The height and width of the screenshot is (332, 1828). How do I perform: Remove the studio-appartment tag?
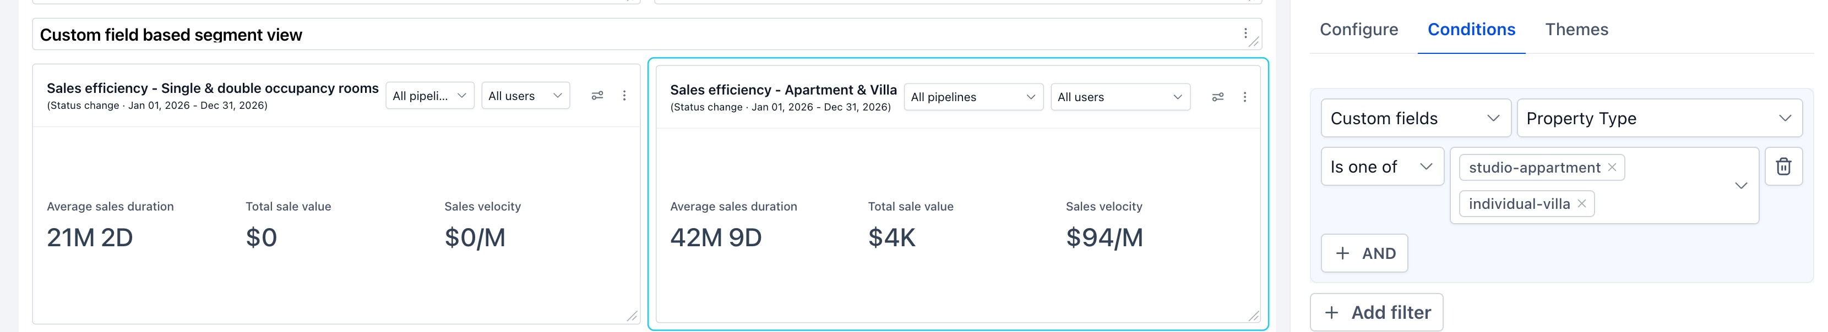point(1612,167)
